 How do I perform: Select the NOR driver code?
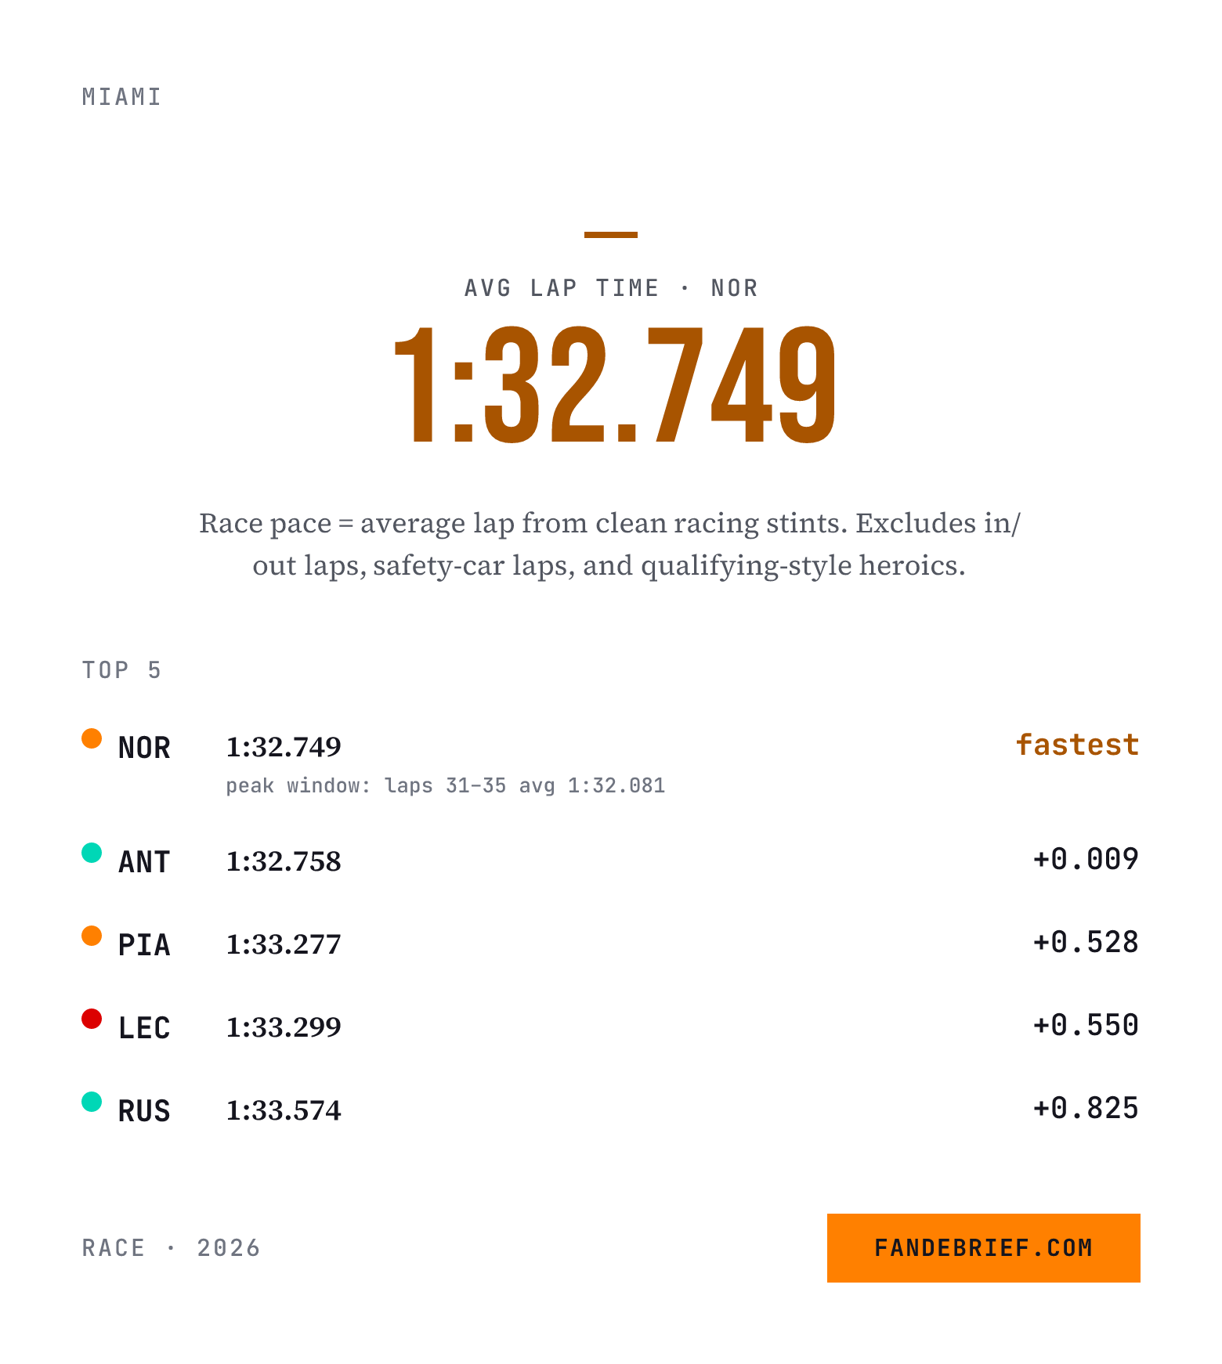[x=144, y=748]
